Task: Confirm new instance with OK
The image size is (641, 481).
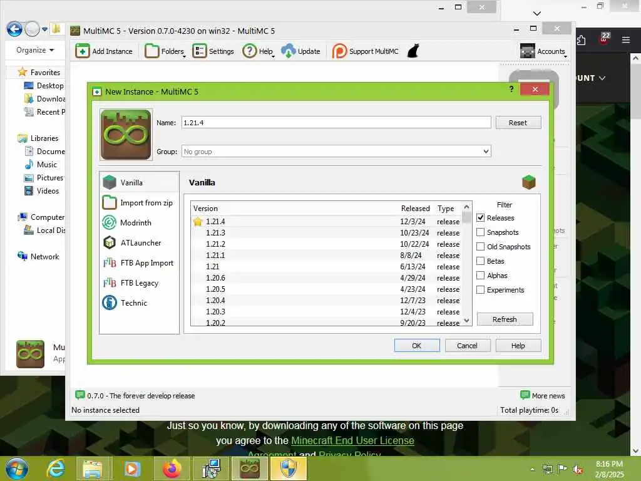Action: (416, 345)
